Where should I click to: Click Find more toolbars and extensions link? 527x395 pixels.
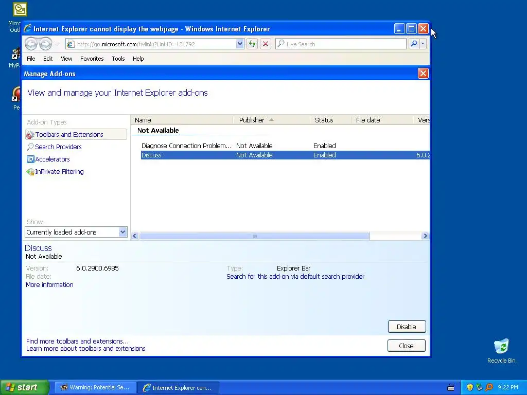click(77, 342)
